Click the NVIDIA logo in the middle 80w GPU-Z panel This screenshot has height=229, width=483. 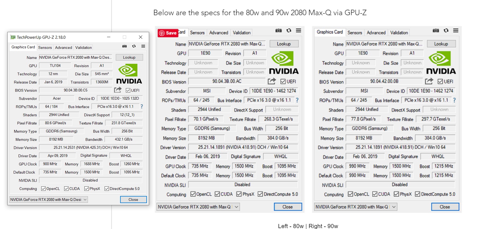pyautogui.click(x=284, y=63)
